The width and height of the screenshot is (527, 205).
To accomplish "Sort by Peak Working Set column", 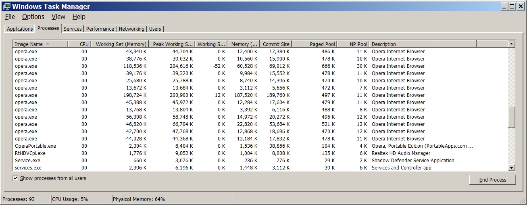I will point(172,44).
